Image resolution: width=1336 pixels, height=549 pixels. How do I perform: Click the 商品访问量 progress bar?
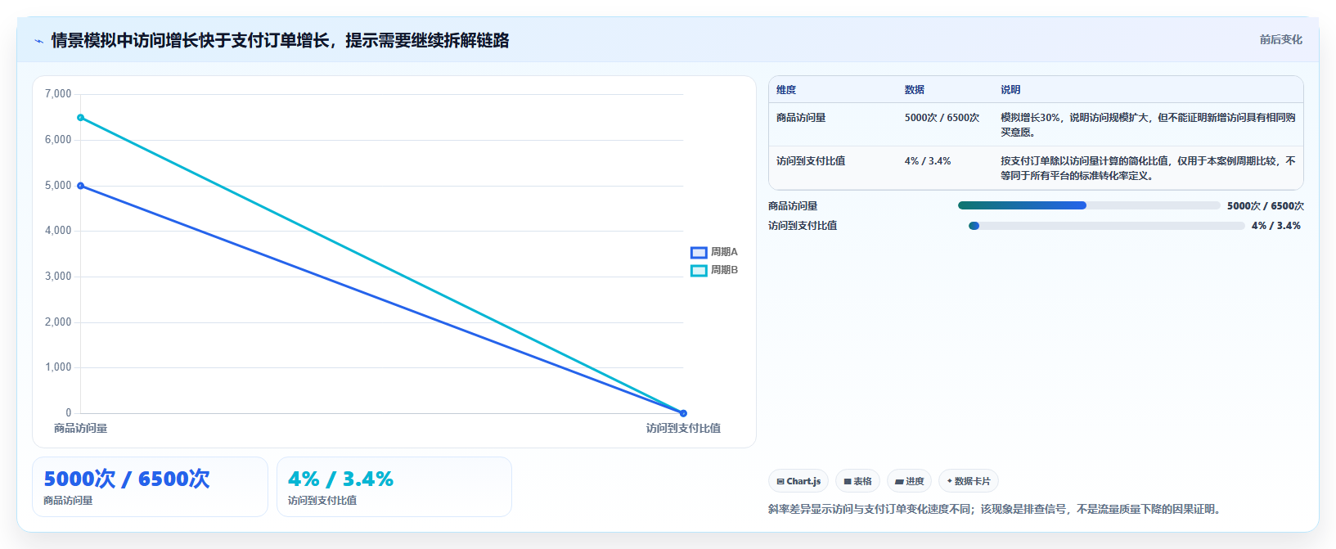coord(1089,205)
